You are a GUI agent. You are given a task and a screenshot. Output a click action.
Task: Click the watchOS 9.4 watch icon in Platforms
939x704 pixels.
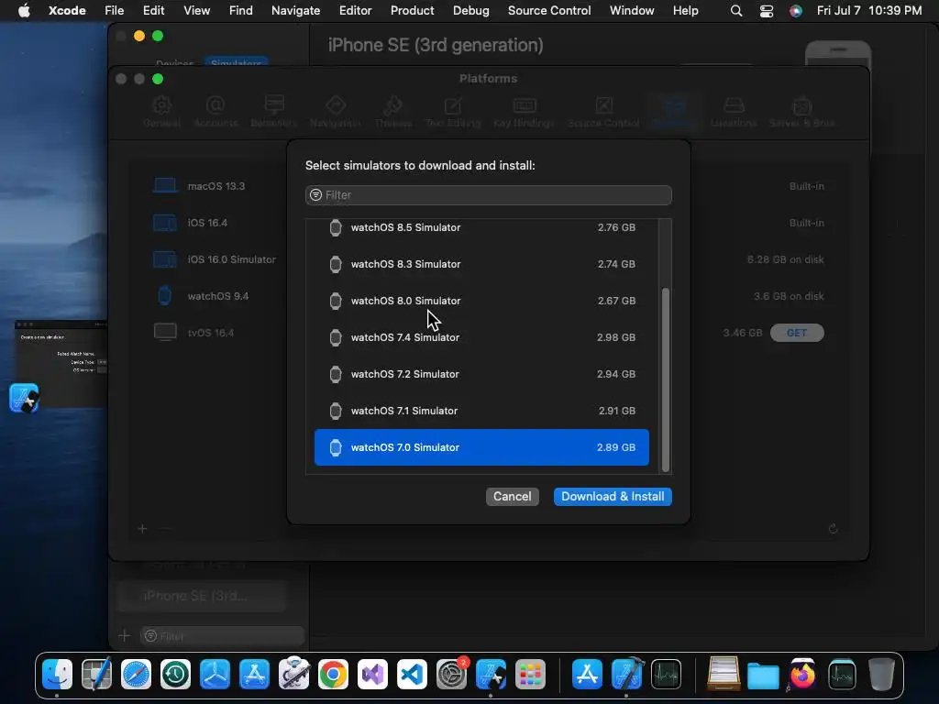(x=165, y=296)
